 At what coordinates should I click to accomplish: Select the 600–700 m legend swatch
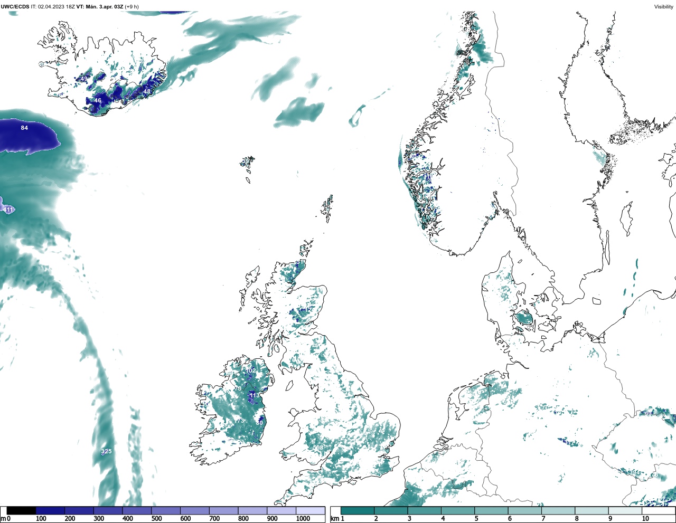[194, 510]
